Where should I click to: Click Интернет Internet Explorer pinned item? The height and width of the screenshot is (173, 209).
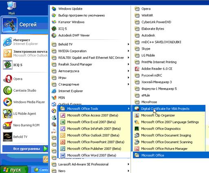[x=25, y=42]
